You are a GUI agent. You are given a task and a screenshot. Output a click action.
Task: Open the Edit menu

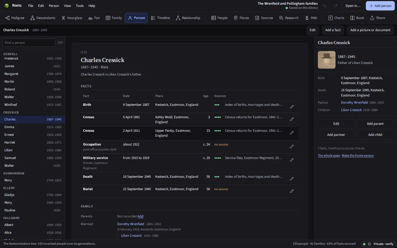coord(41,6)
